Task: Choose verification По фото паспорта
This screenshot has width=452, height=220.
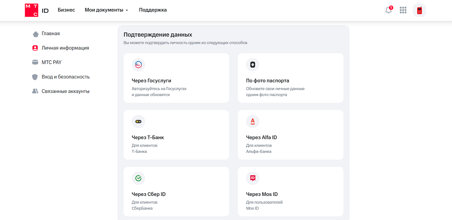Action: [x=290, y=78]
